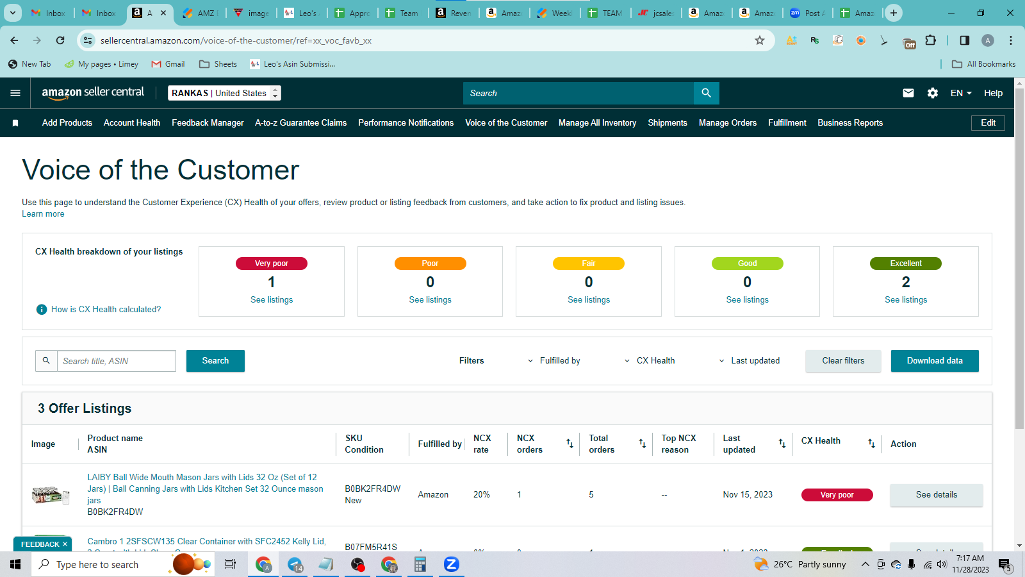
Task: Sort by Last updated arrows
Action: [782, 444]
